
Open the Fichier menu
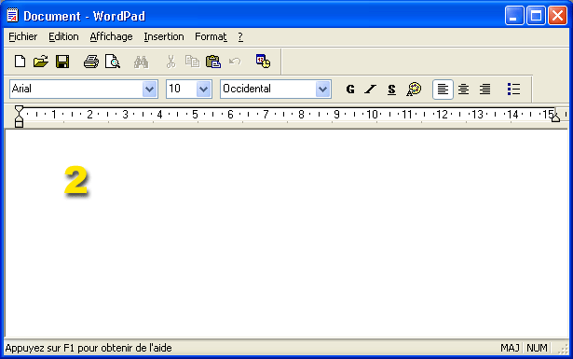[23, 36]
